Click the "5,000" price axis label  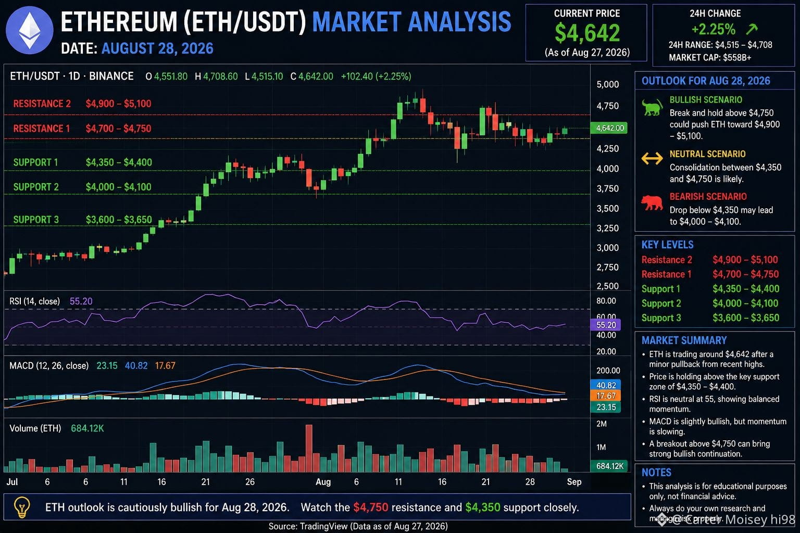click(607, 84)
